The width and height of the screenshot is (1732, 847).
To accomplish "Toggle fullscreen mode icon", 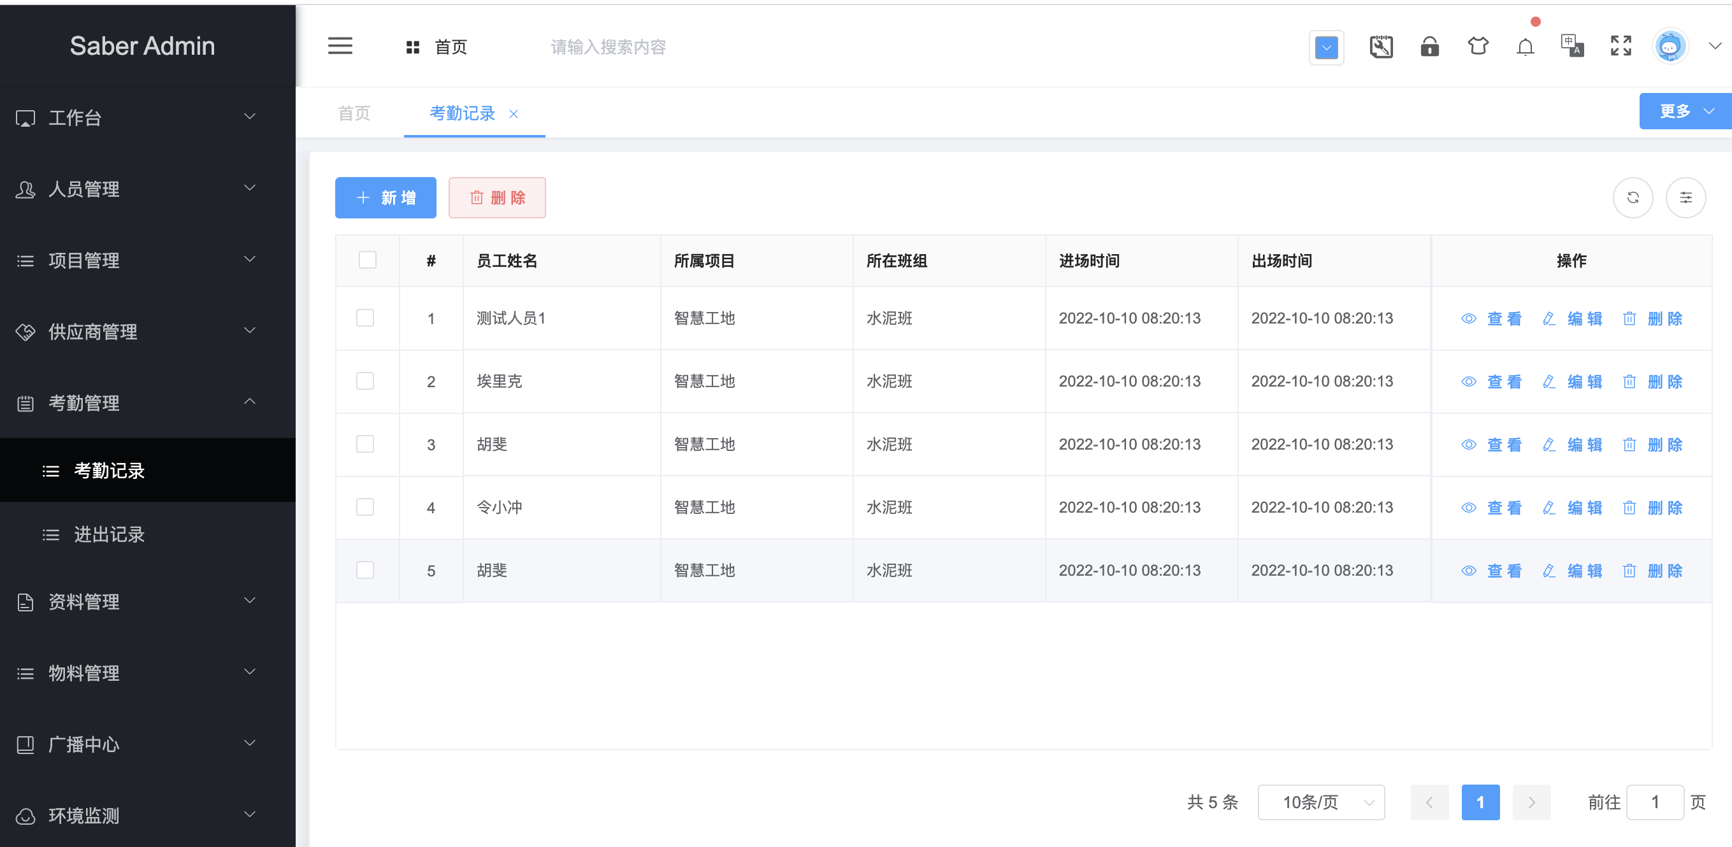I will point(1620,46).
